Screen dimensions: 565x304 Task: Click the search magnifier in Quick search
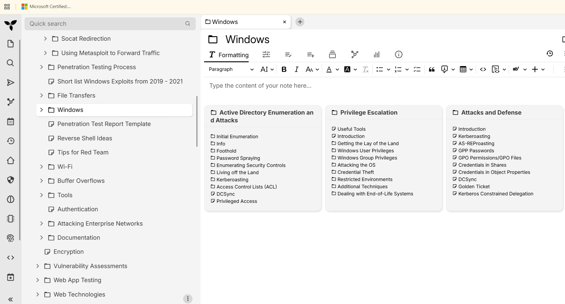[x=188, y=24]
